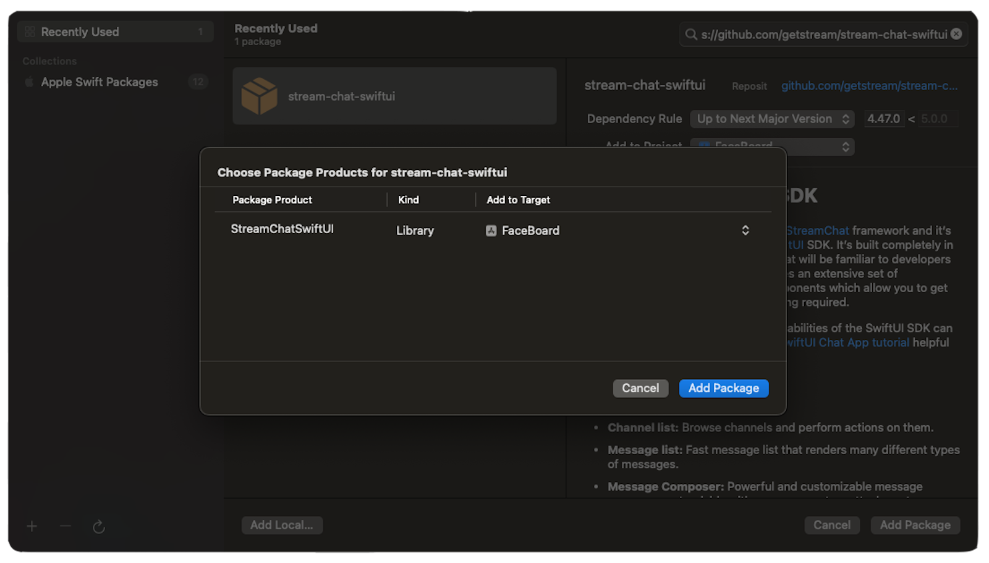Click the FaceBoard app target icon

point(491,231)
